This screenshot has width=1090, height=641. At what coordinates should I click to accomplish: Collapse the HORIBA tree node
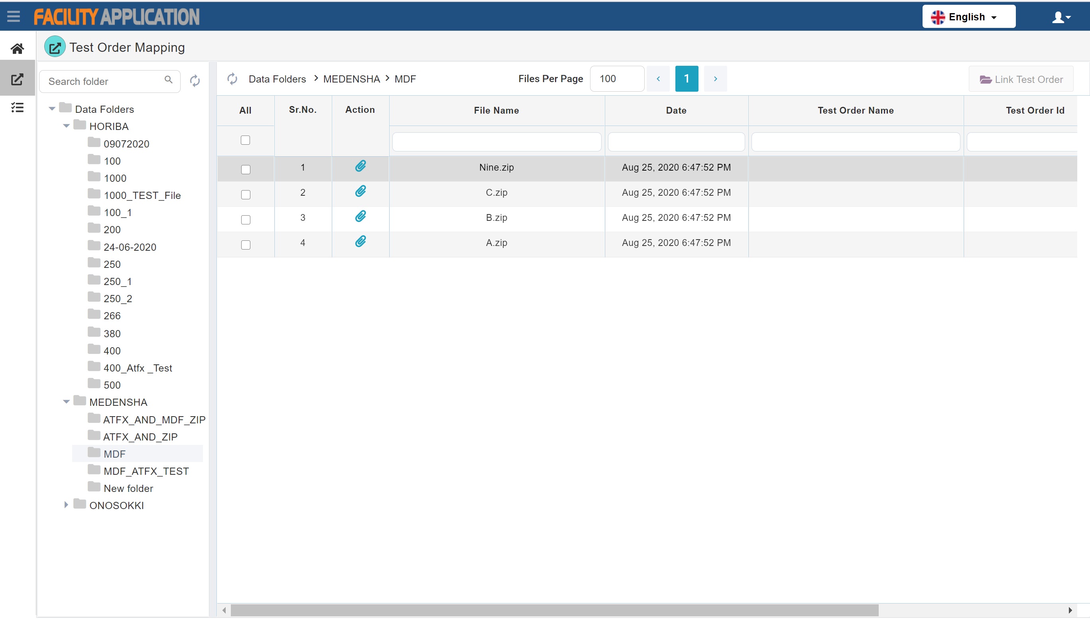[x=66, y=126]
